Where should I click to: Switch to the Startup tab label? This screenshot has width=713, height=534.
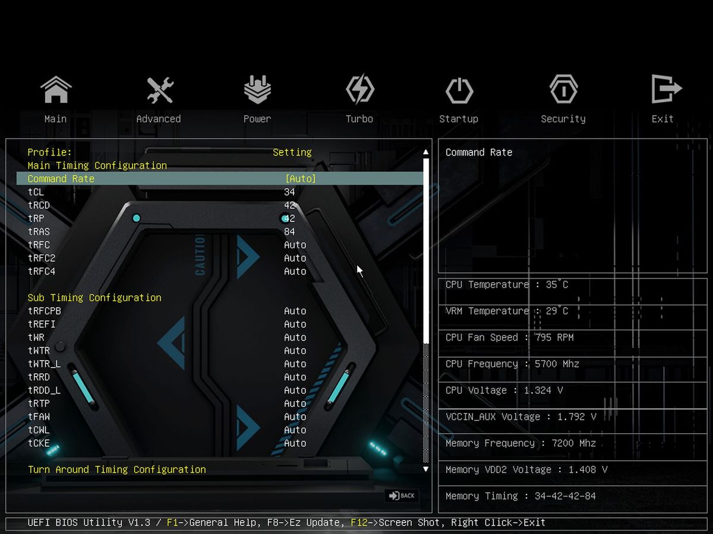[459, 119]
